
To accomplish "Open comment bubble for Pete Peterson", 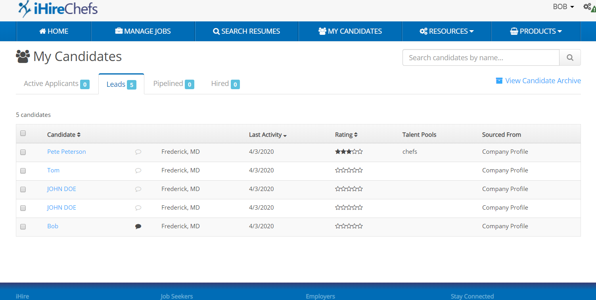I will pyautogui.click(x=138, y=152).
